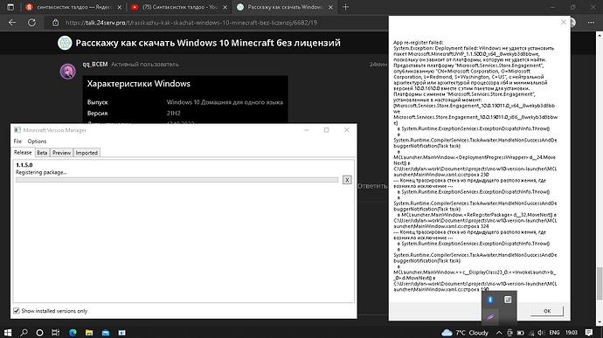The width and height of the screenshot is (603, 338).
Task: Click the Minecraft Version Manager title icon
Action: [x=17, y=130]
